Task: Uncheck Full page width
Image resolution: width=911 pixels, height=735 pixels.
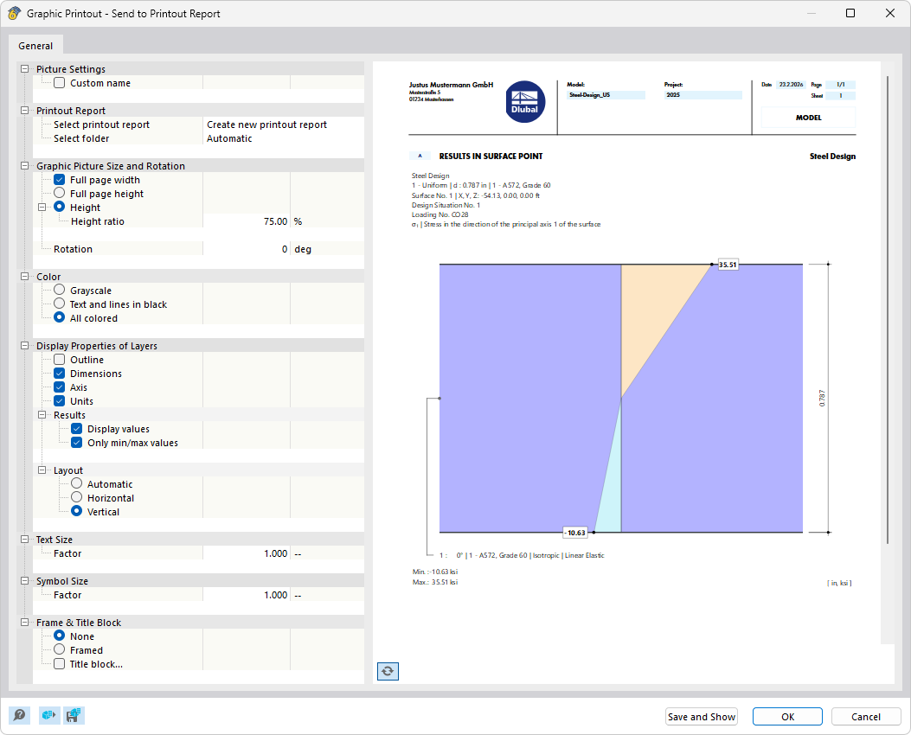Action: [x=59, y=180]
